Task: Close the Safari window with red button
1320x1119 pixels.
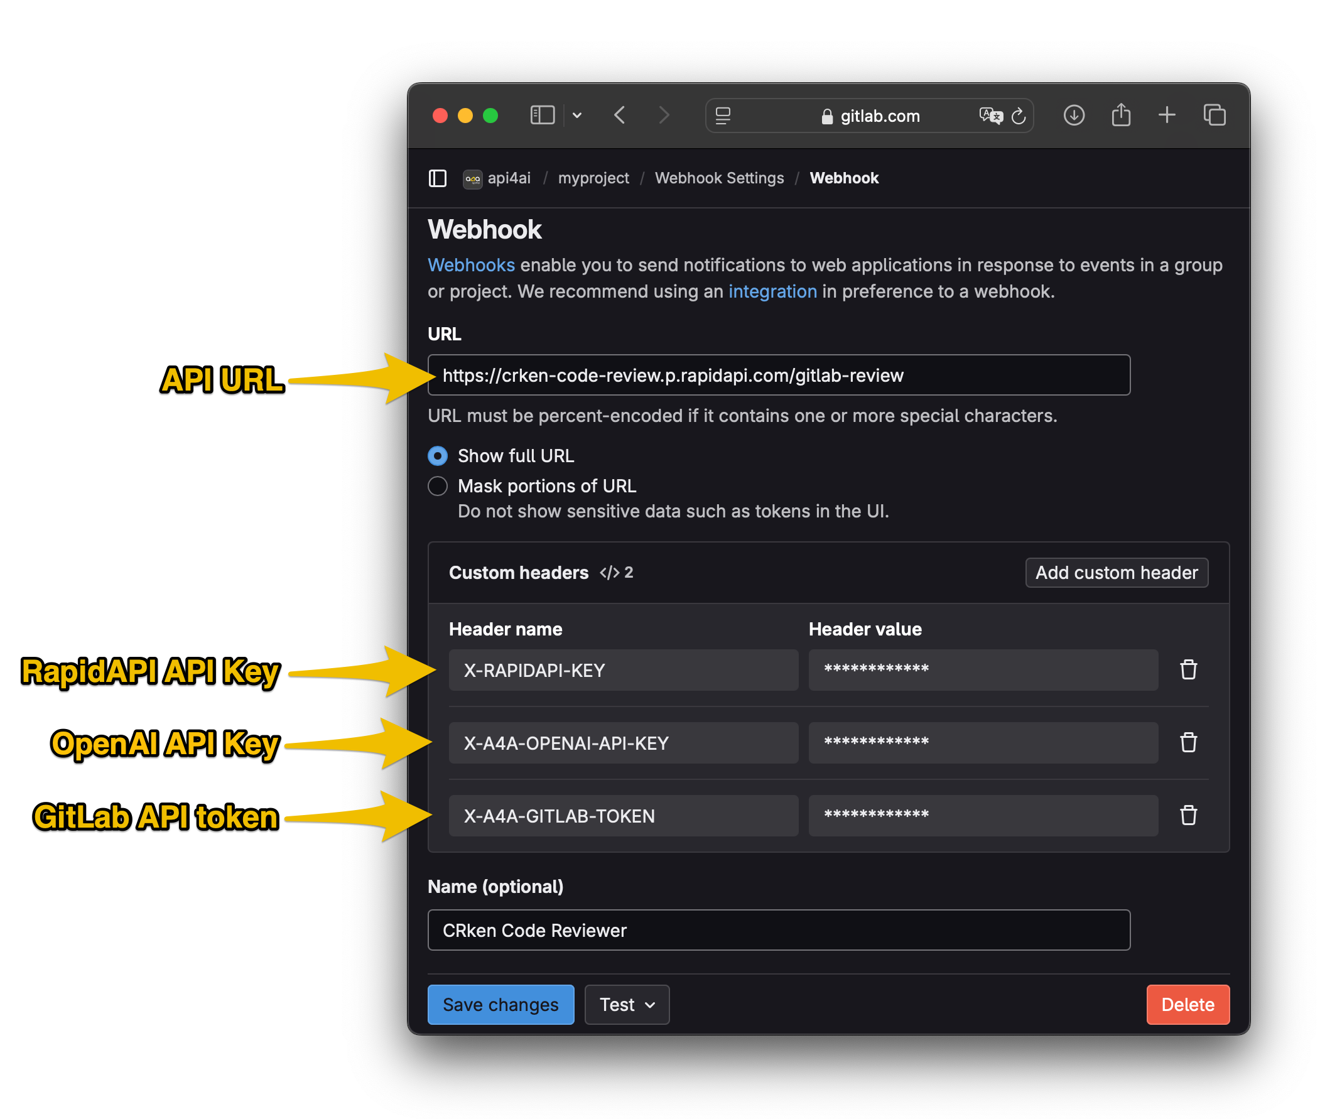Action: click(440, 116)
